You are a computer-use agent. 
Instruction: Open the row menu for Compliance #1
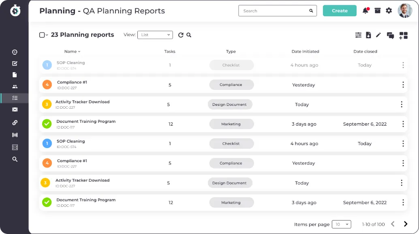pos(403,85)
